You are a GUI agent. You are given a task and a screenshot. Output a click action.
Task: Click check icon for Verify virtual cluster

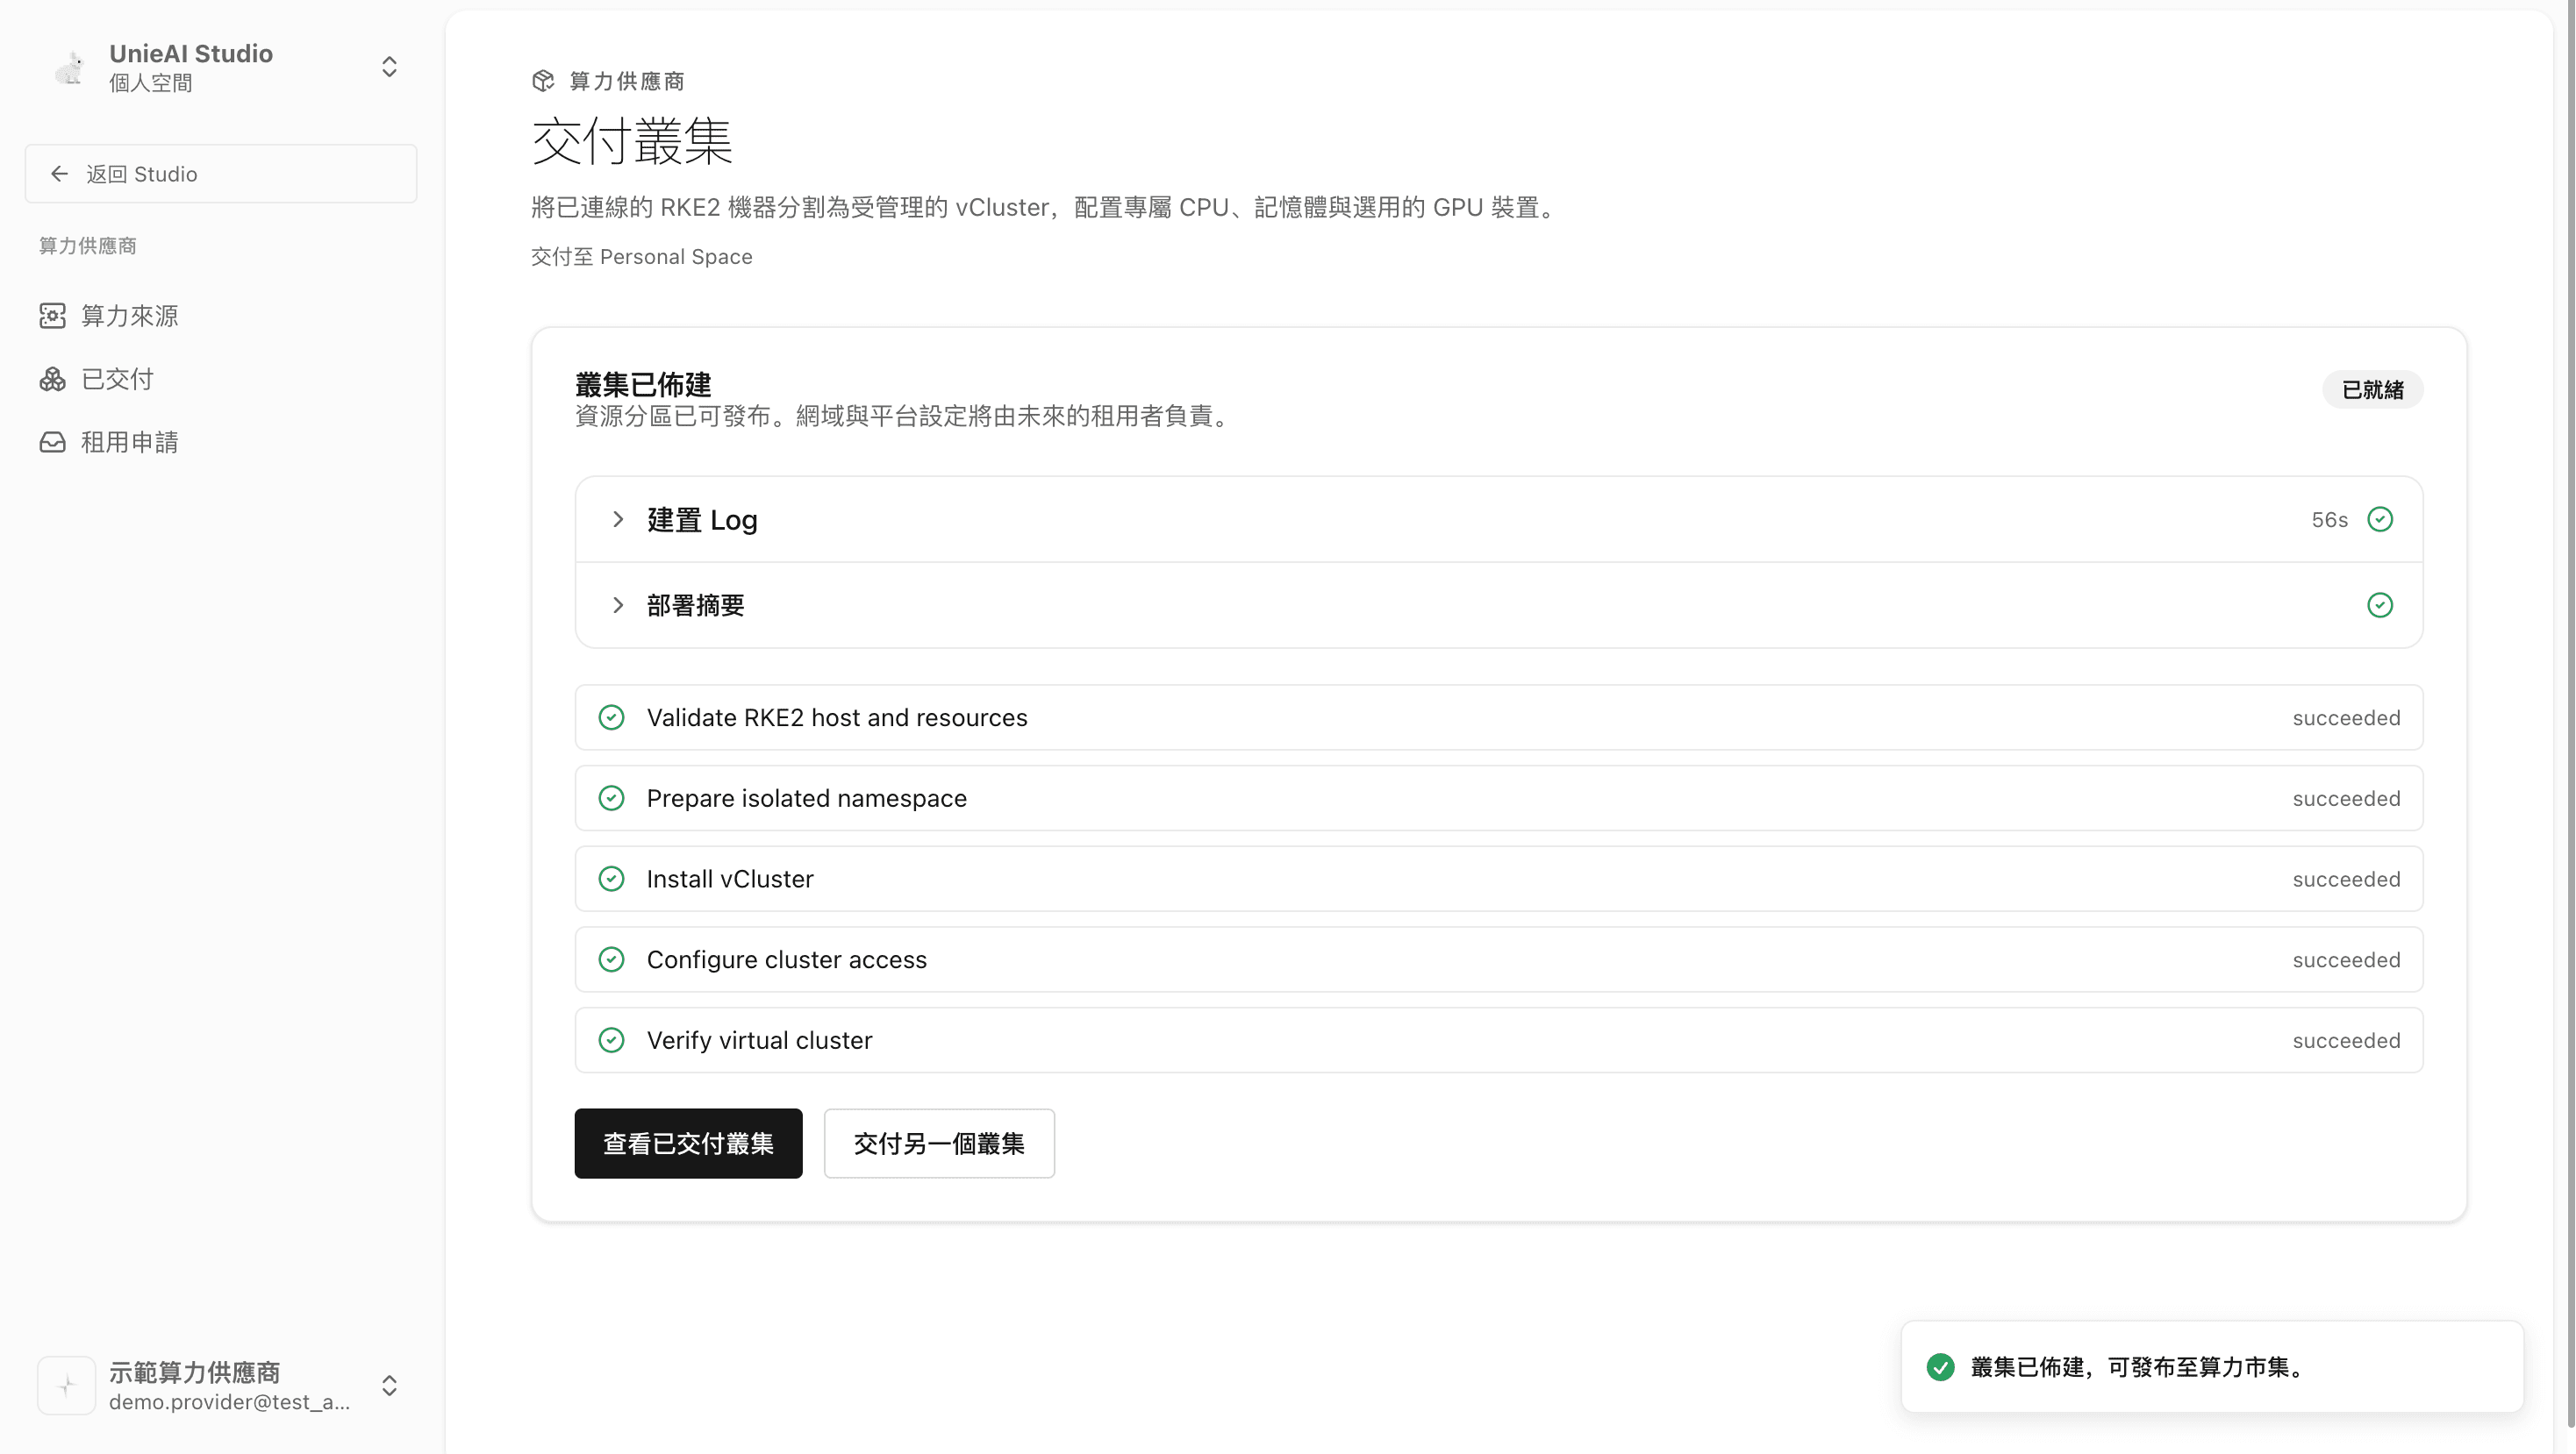611,1040
